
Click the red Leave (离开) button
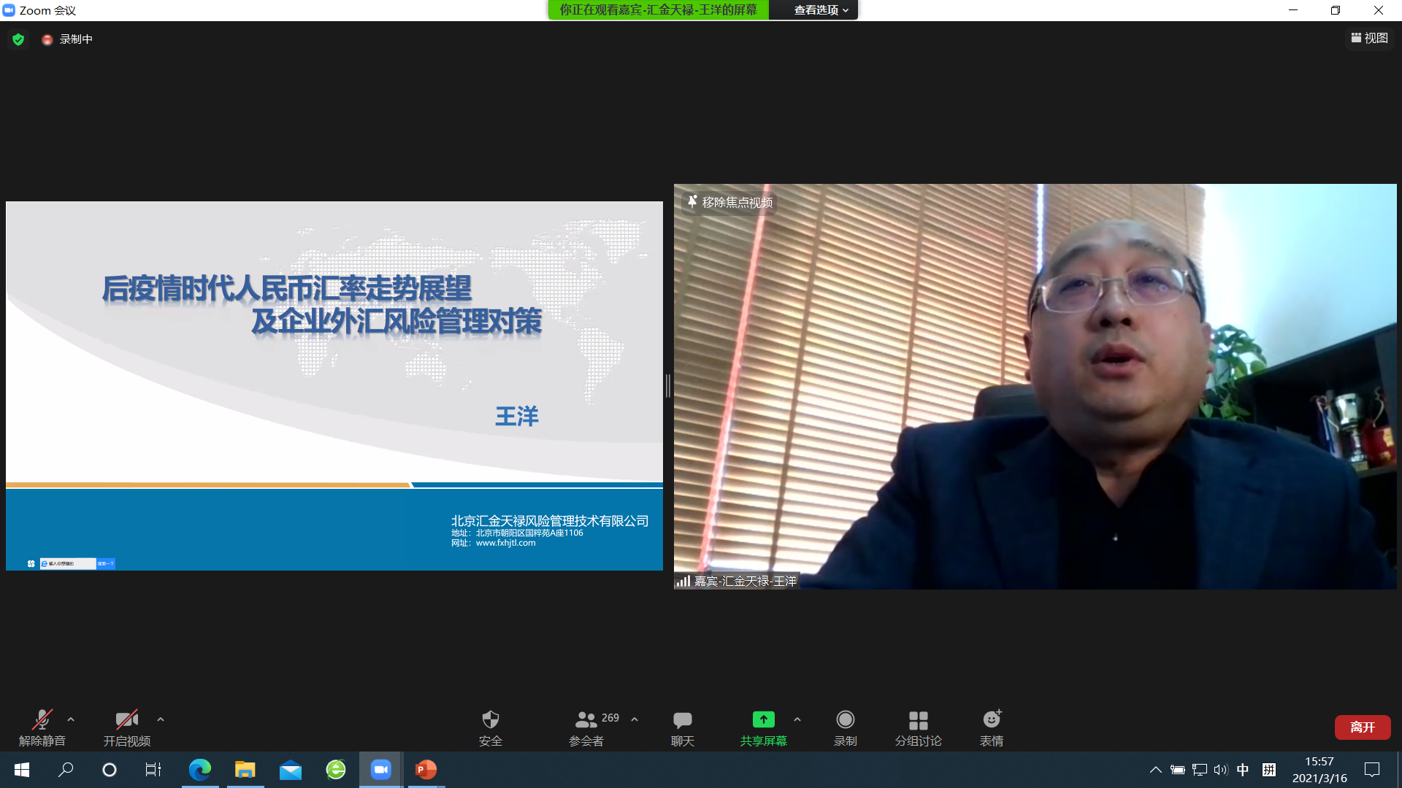tap(1362, 727)
